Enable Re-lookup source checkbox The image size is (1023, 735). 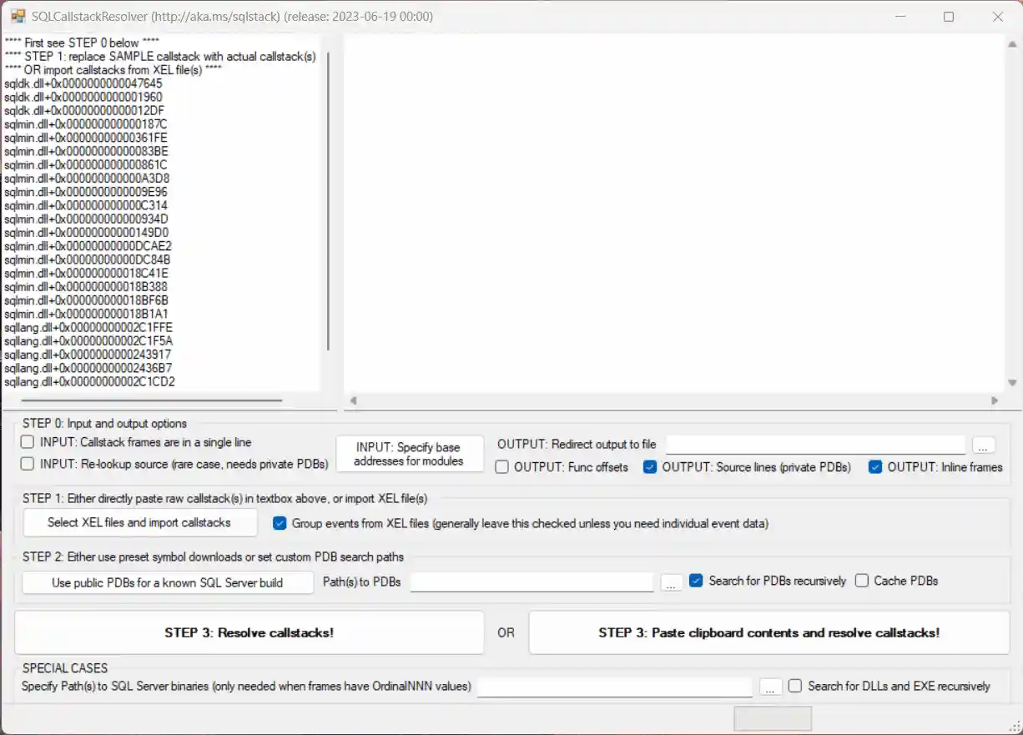28,464
